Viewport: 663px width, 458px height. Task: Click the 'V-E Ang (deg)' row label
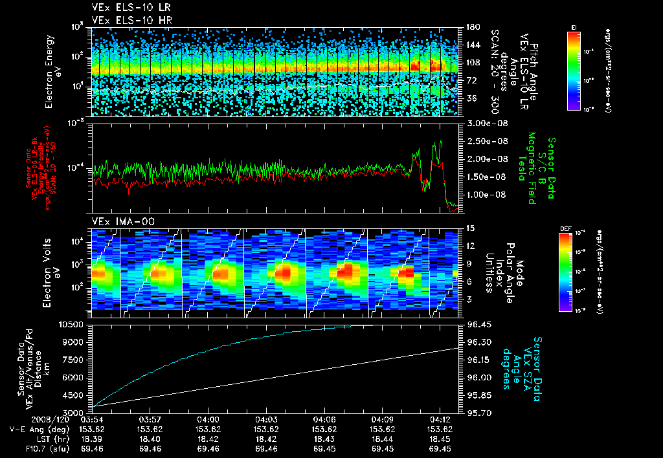(x=39, y=430)
